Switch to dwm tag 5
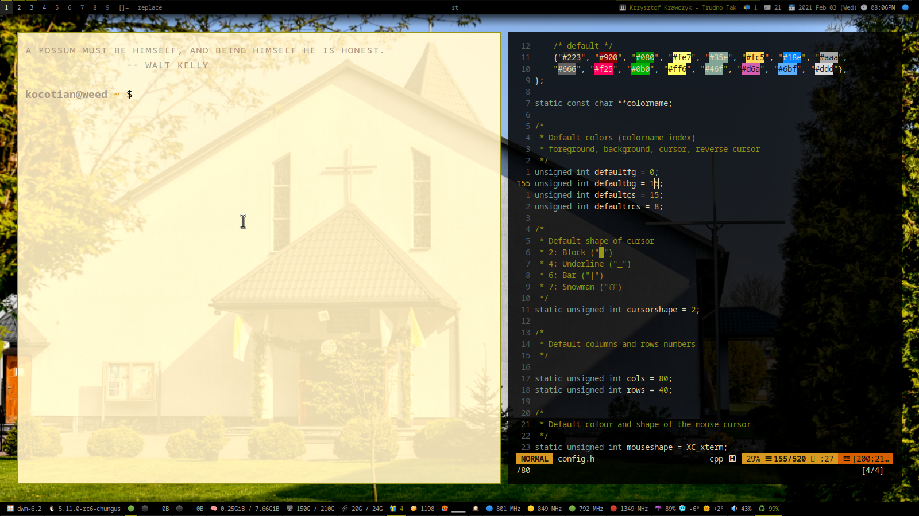The height and width of the screenshot is (516, 919). click(57, 7)
